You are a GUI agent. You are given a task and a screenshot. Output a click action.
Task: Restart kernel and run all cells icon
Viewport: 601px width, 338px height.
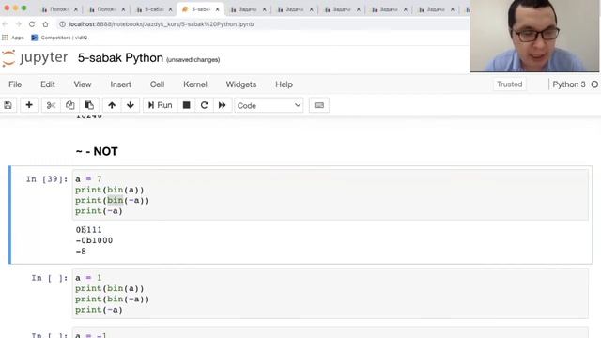223,105
